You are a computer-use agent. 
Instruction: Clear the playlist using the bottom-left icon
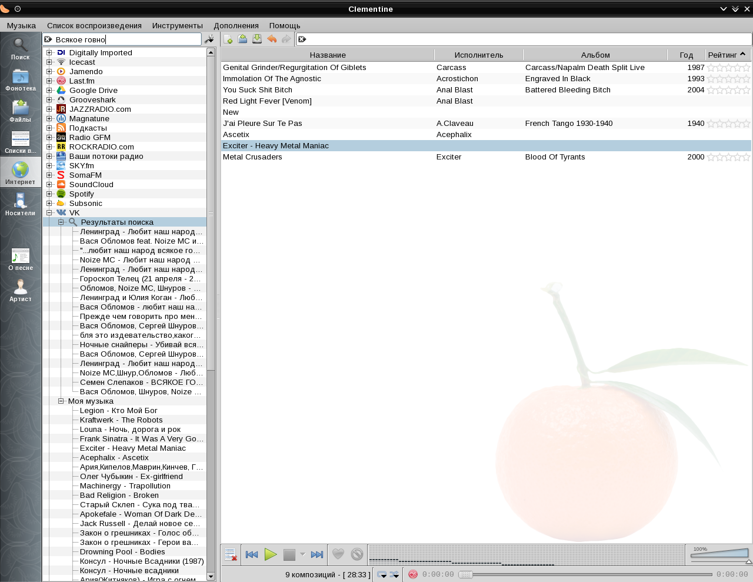(x=231, y=554)
